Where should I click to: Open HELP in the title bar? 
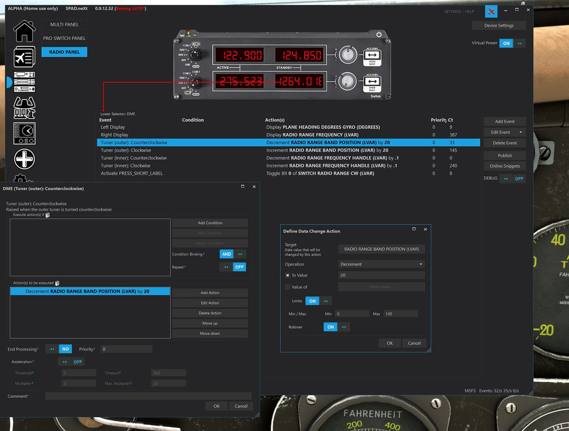tap(469, 12)
